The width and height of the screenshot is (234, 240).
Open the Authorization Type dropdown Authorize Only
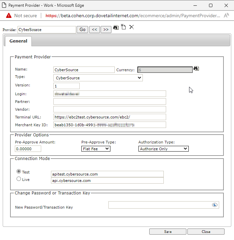pos(163,149)
